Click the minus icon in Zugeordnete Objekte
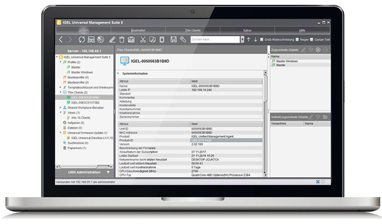 pyautogui.click(x=326, y=50)
